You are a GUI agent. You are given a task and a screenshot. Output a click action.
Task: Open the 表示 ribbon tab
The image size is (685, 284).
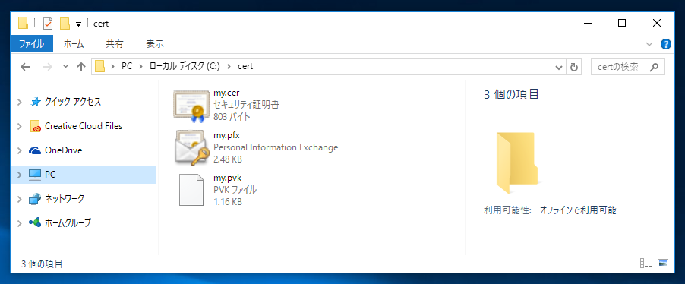click(x=155, y=44)
